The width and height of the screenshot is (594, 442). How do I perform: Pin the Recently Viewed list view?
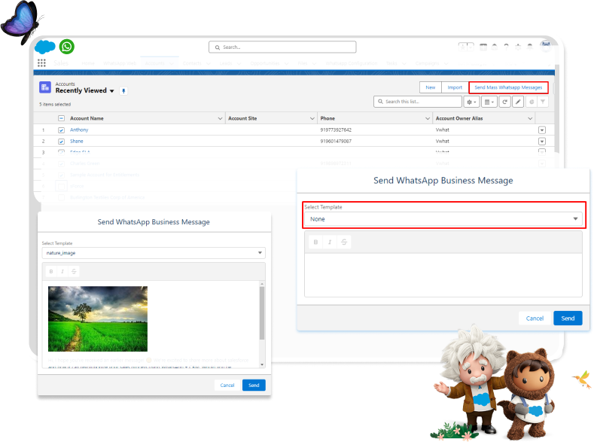[123, 91]
